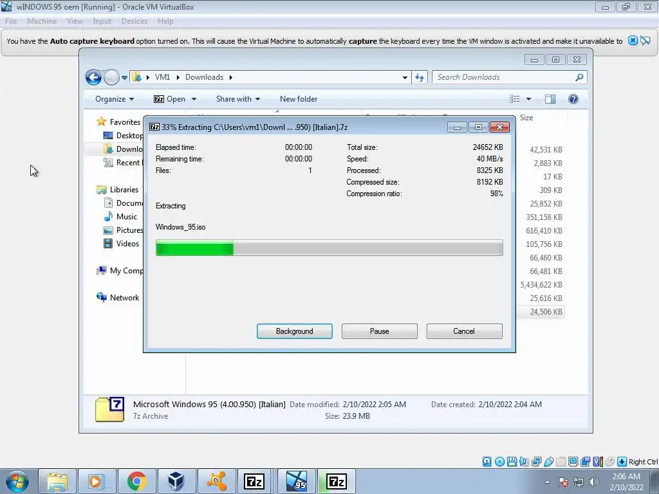Select Libraries in the navigation pane

coord(117,190)
